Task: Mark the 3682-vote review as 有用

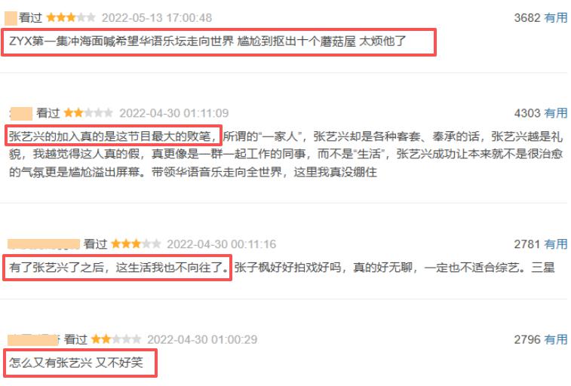Action: tap(556, 17)
